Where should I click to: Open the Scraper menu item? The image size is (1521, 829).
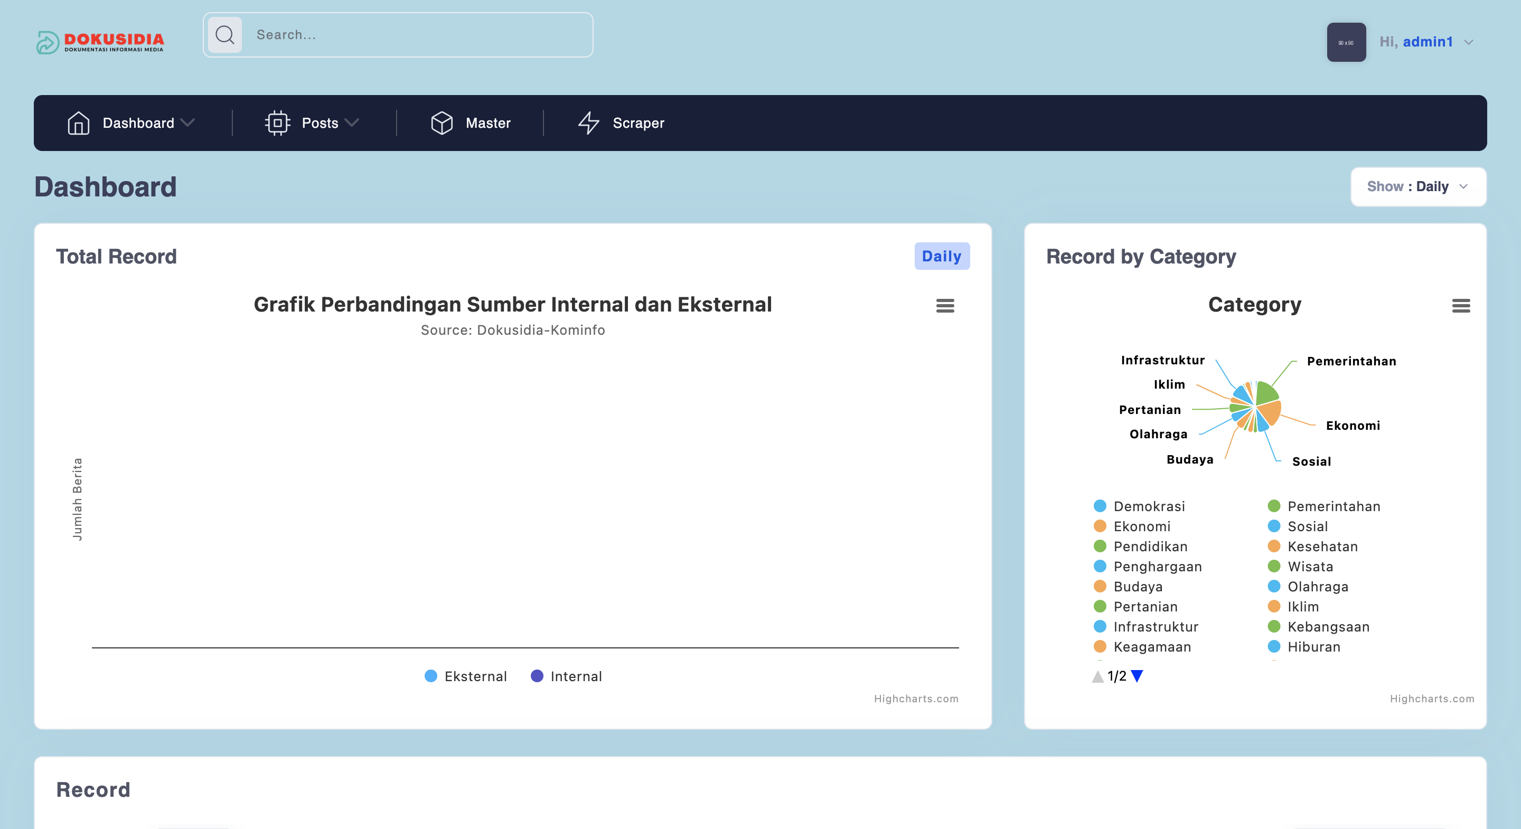(x=639, y=123)
